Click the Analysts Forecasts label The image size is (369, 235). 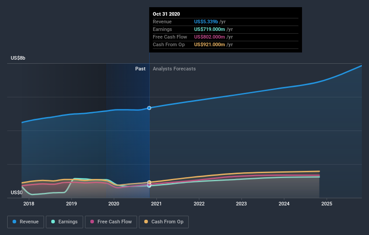point(174,69)
